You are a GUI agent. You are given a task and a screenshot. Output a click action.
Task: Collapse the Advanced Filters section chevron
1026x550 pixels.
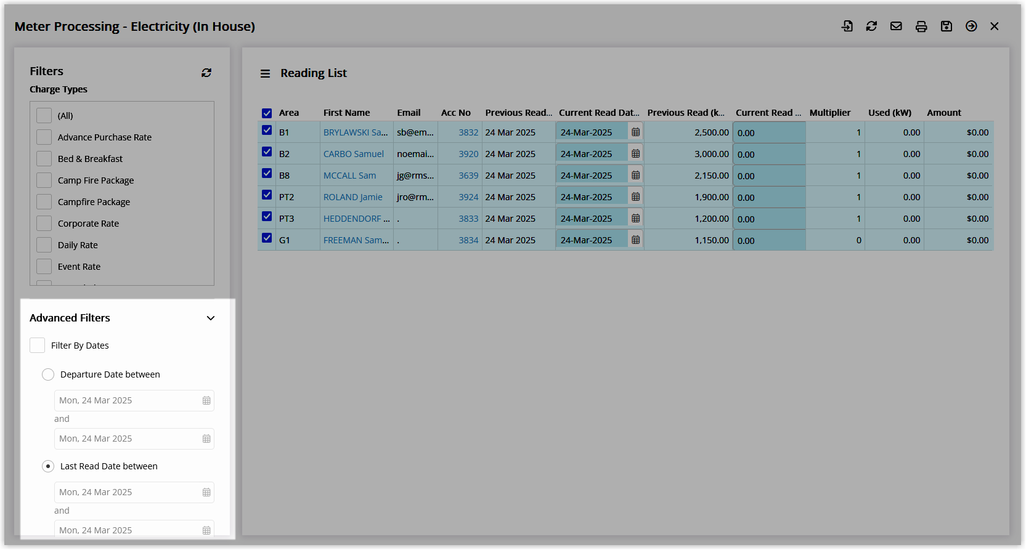tap(211, 318)
